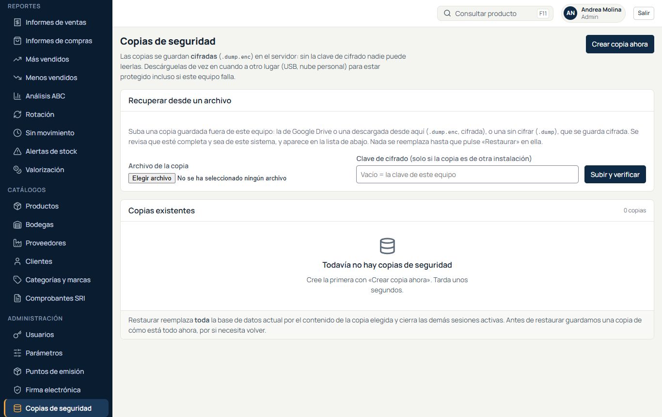
Task: Click the Elegir archivo button
Action: pos(152,178)
